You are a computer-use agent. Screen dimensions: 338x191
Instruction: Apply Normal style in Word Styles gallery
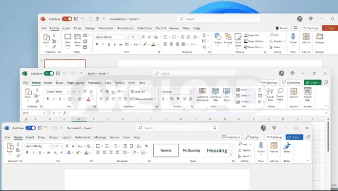(166, 151)
